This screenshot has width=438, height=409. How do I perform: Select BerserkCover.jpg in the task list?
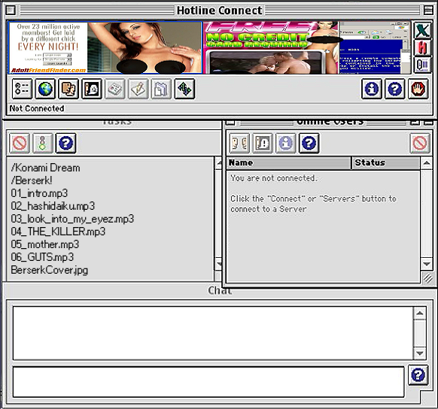tap(50, 270)
